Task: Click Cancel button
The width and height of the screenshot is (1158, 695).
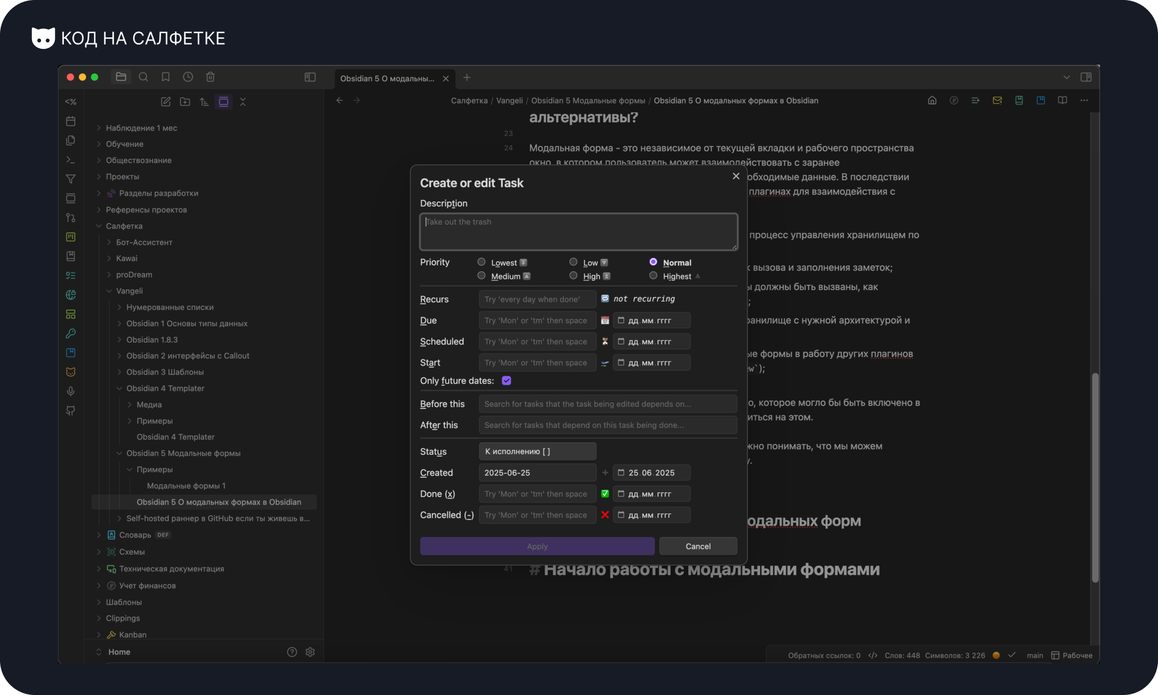Action: coord(698,547)
